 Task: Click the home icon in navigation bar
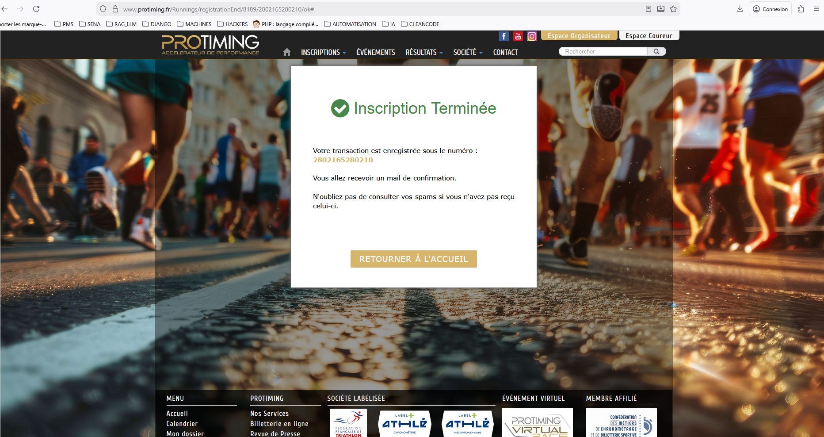point(287,52)
